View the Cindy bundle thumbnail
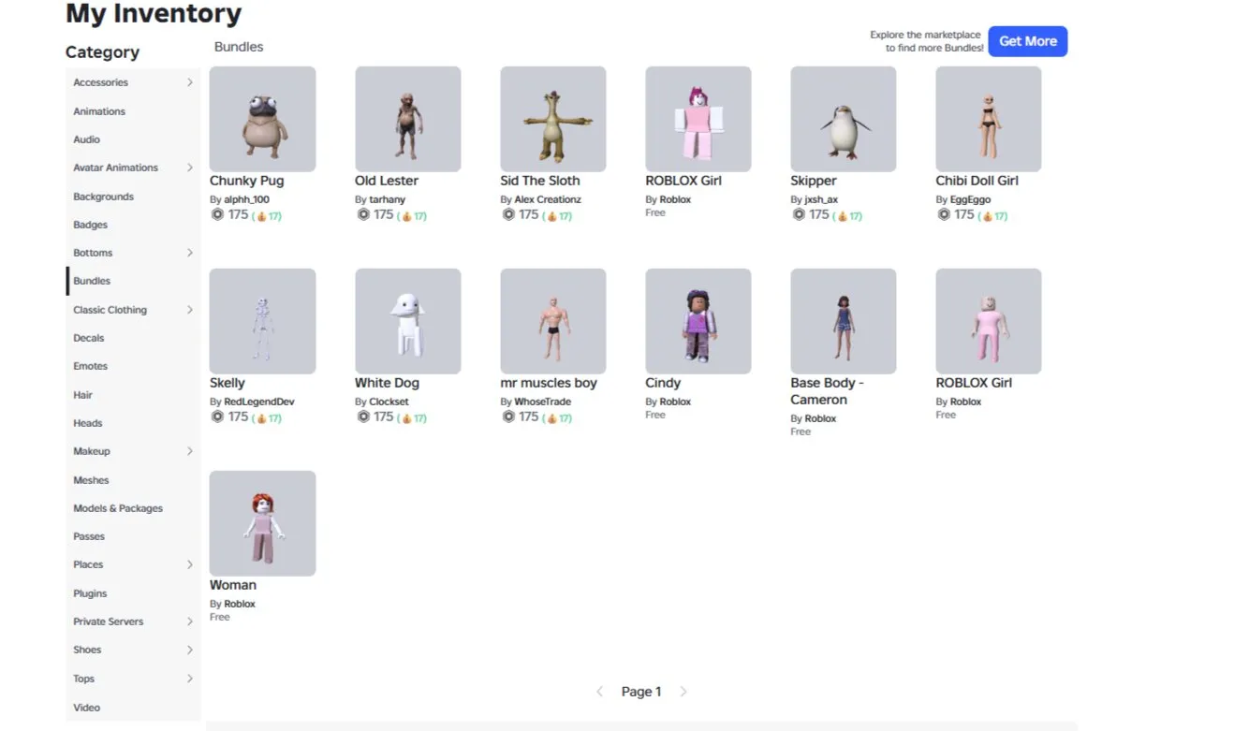This screenshot has width=1234, height=731. tap(698, 321)
